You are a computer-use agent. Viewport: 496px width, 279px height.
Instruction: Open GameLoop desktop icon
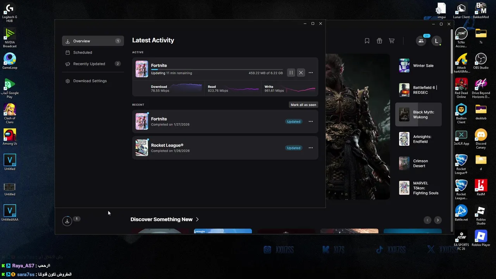click(x=10, y=61)
